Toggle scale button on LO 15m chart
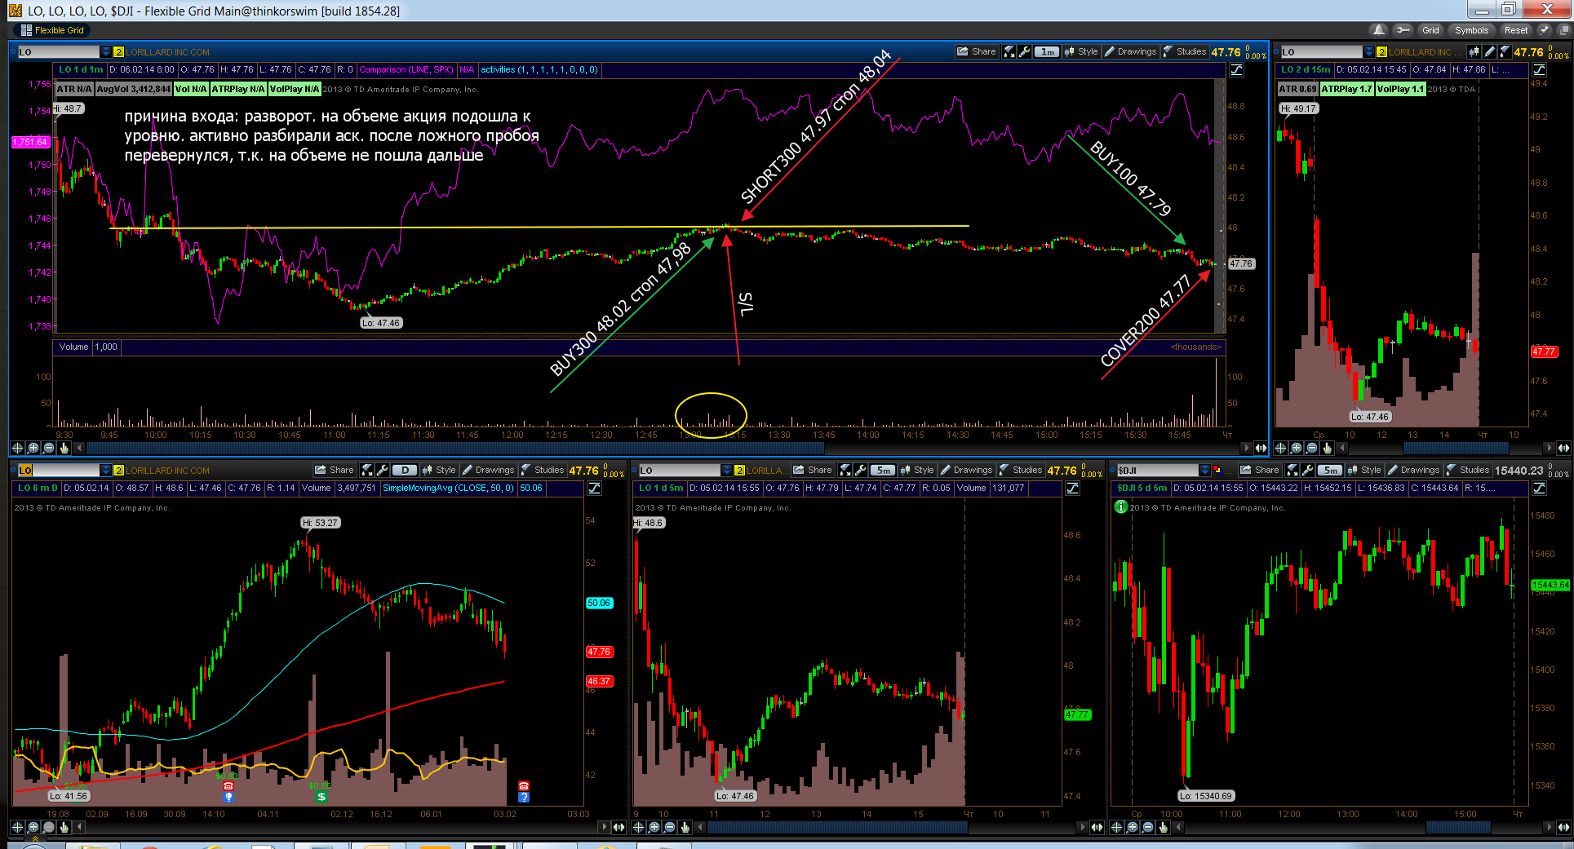This screenshot has height=849, width=1574. [x=1539, y=69]
